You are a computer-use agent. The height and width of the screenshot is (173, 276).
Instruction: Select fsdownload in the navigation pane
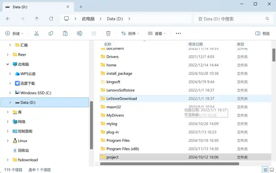click(x=28, y=160)
